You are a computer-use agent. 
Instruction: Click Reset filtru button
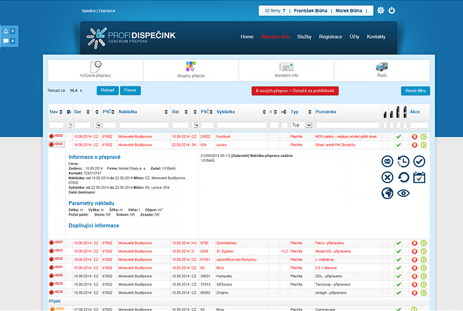(x=415, y=91)
